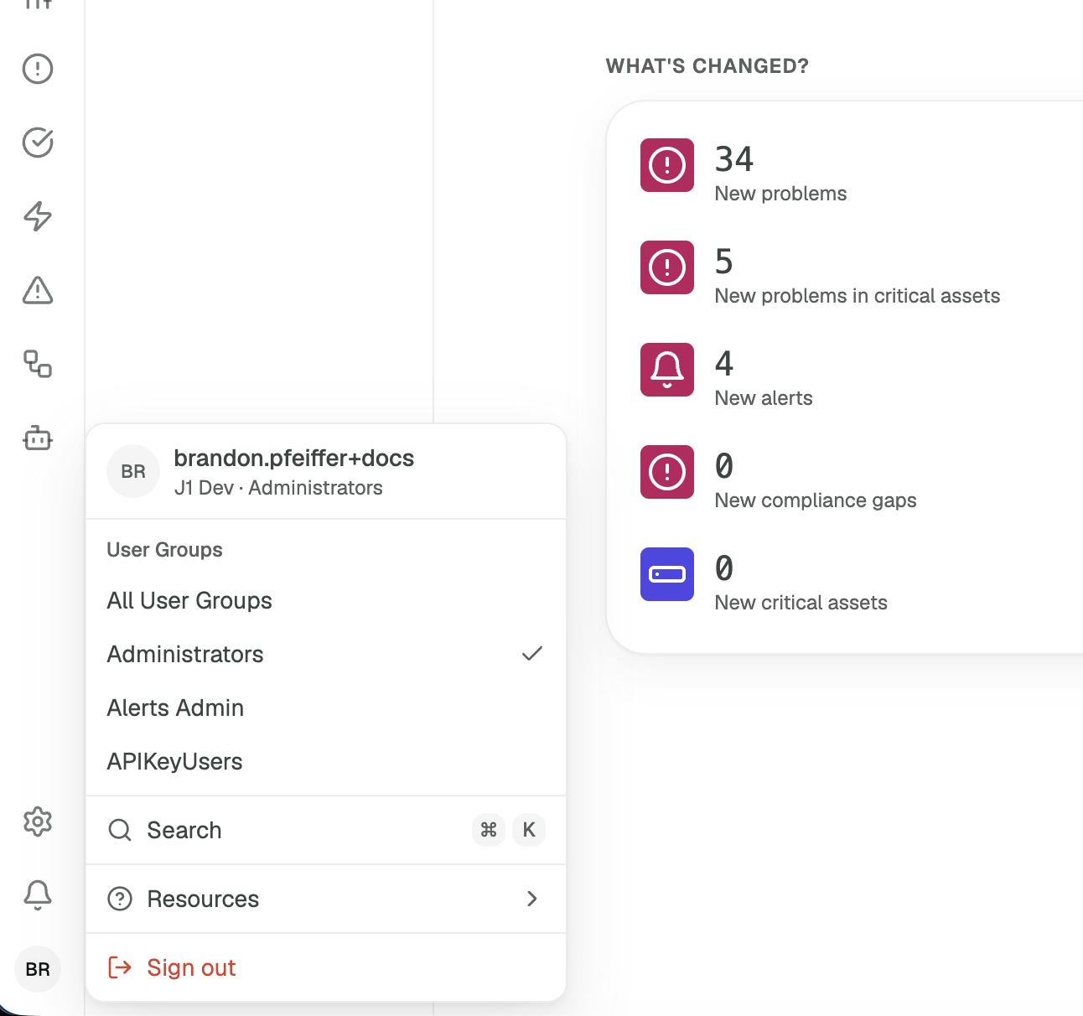Click New problems in critical assets label

pyautogui.click(x=858, y=296)
